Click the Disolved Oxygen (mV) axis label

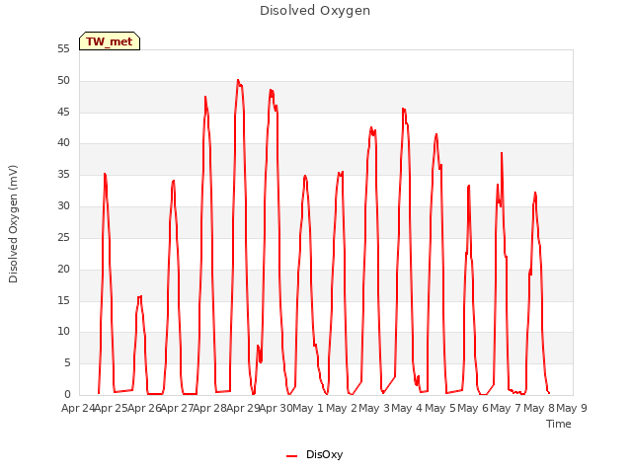(x=13, y=224)
